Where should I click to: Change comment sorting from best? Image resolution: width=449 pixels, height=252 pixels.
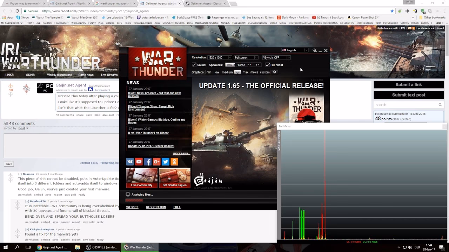pos(24,128)
